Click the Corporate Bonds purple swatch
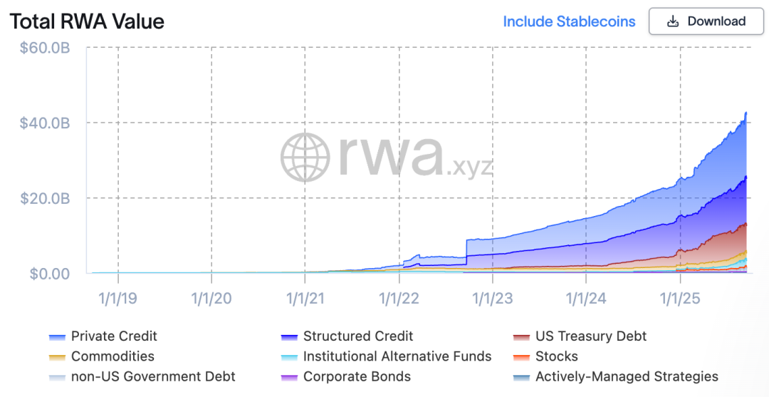The width and height of the screenshot is (769, 397). [290, 378]
